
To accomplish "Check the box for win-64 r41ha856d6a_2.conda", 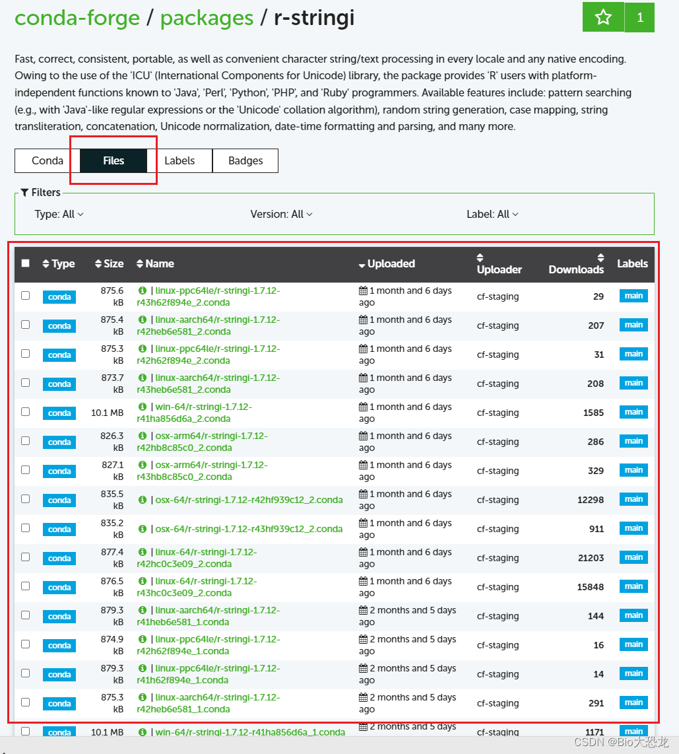I will pos(26,411).
